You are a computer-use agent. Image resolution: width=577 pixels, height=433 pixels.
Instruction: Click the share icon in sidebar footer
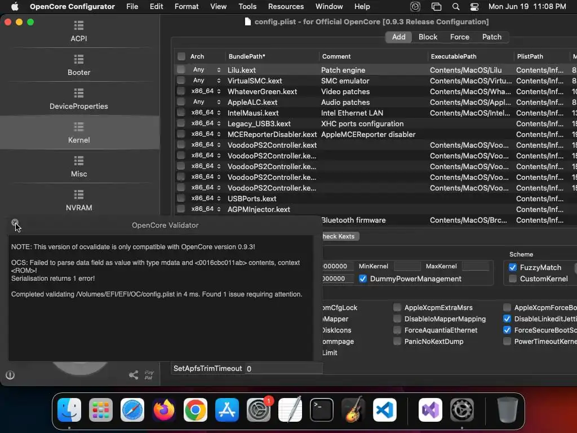(x=134, y=375)
